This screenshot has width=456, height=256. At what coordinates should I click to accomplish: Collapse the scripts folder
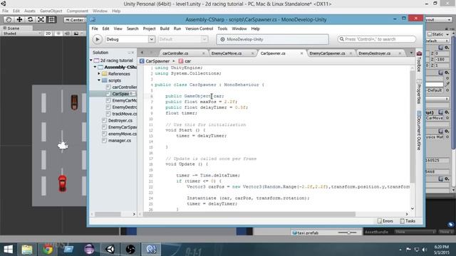99,80
